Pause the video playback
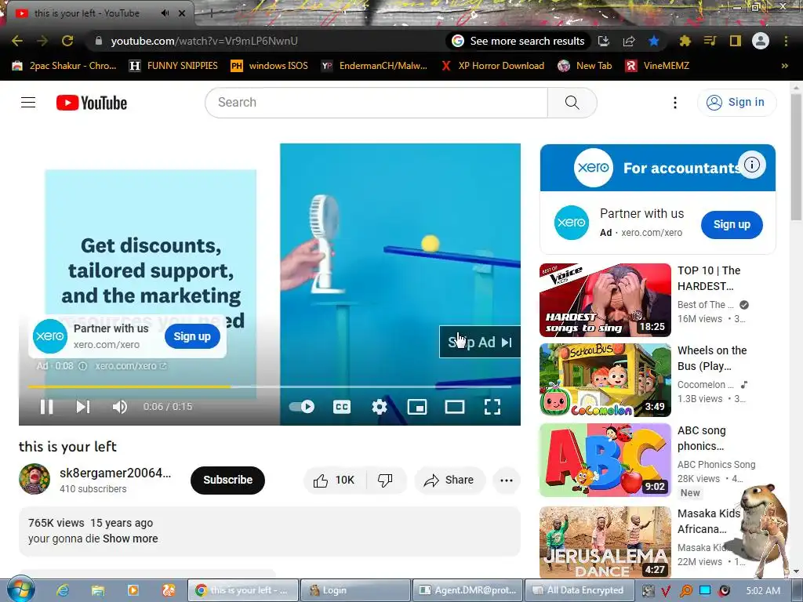The image size is (803, 602). (46, 407)
